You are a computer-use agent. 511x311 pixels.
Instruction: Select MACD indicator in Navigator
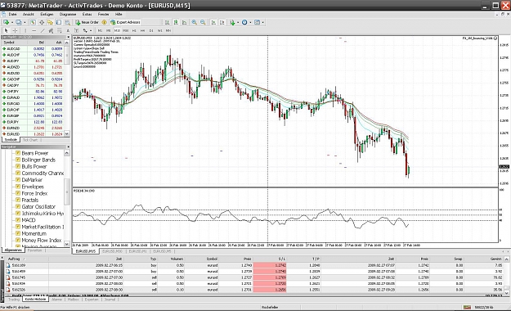(x=29, y=220)
